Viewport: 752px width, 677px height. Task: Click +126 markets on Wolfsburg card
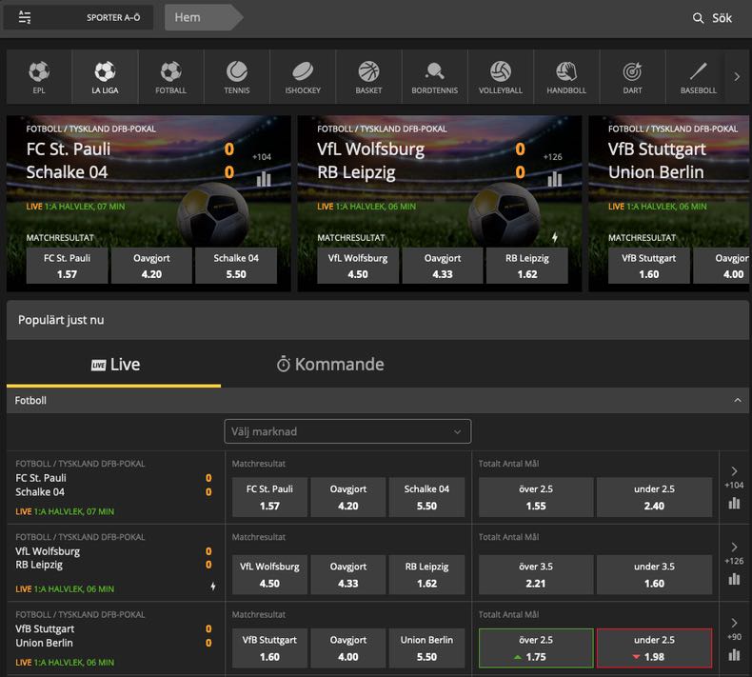552,157
